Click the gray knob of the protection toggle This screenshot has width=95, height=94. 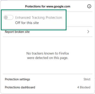pos(6,17)
